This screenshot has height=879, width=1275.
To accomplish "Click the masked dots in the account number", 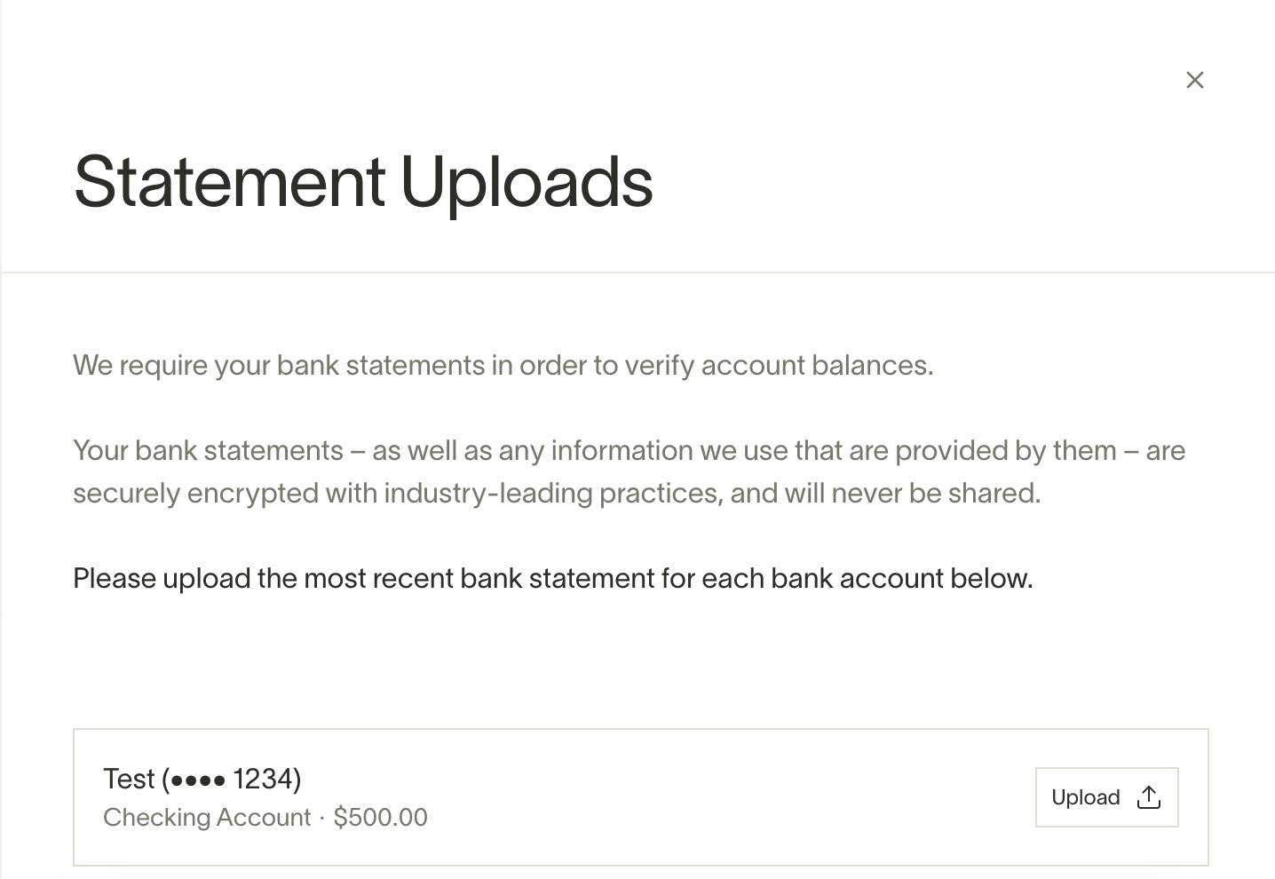I will 197,780.
